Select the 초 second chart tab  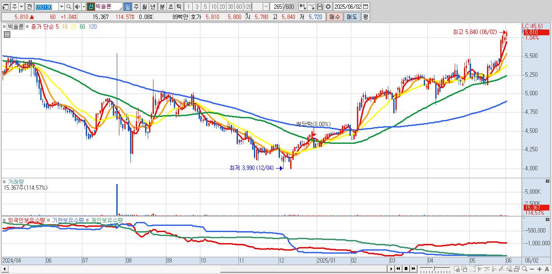tap(170, 7)
